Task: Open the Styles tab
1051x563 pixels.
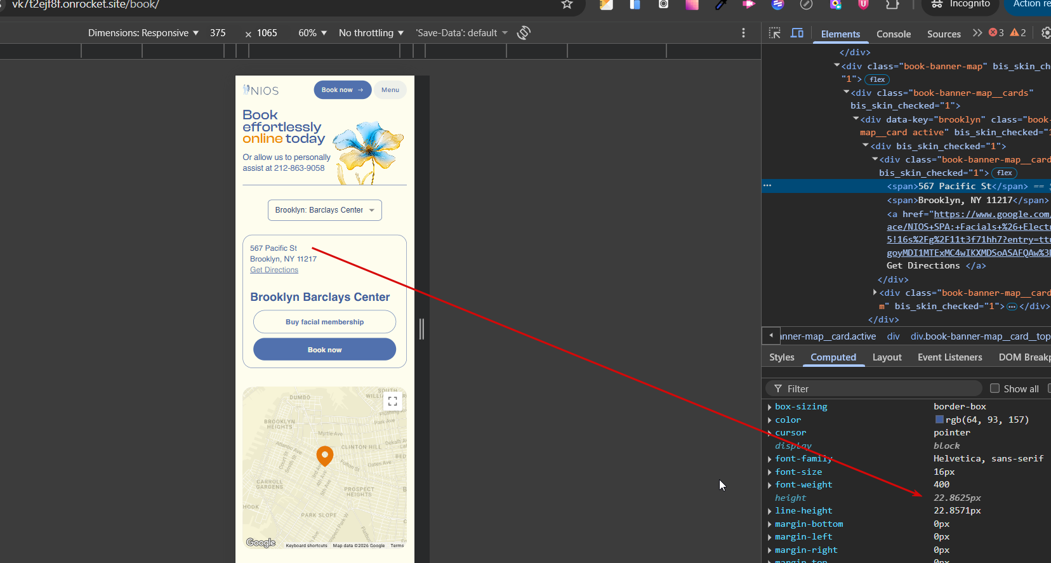Action: click(782, 357)
